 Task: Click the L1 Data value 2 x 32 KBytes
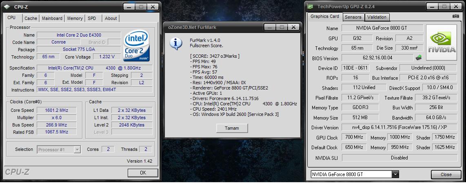point(132,110)
